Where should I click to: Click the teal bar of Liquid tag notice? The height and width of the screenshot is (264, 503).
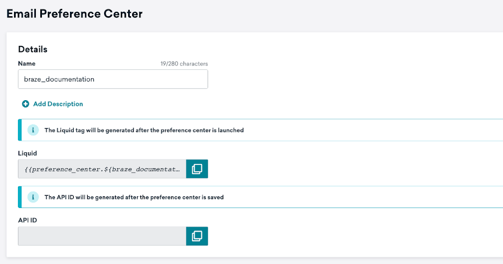click(20, 130)
